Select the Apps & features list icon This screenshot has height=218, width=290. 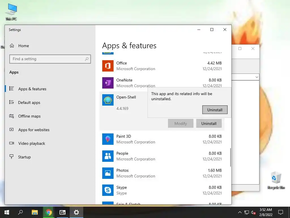pos(11,89)
